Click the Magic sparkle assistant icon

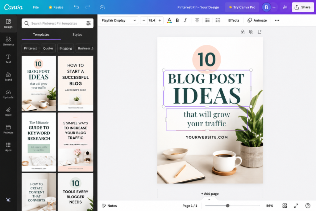tap(8, 200)
